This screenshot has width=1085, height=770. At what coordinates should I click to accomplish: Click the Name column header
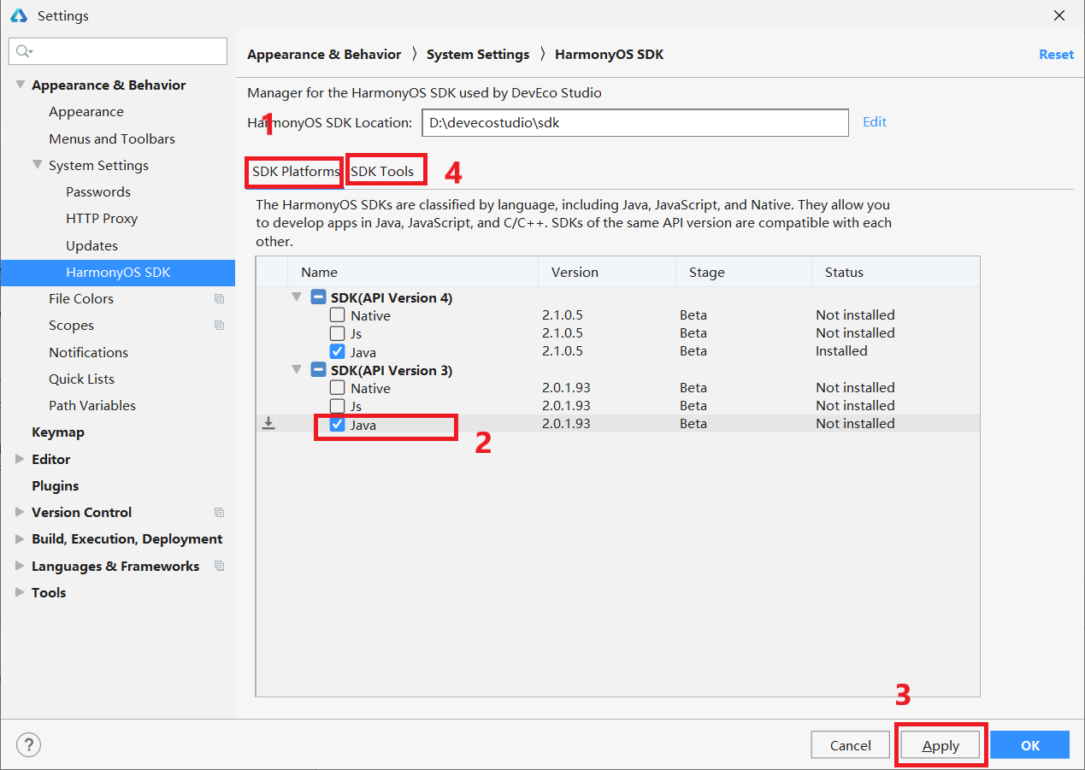click(413, 272)
